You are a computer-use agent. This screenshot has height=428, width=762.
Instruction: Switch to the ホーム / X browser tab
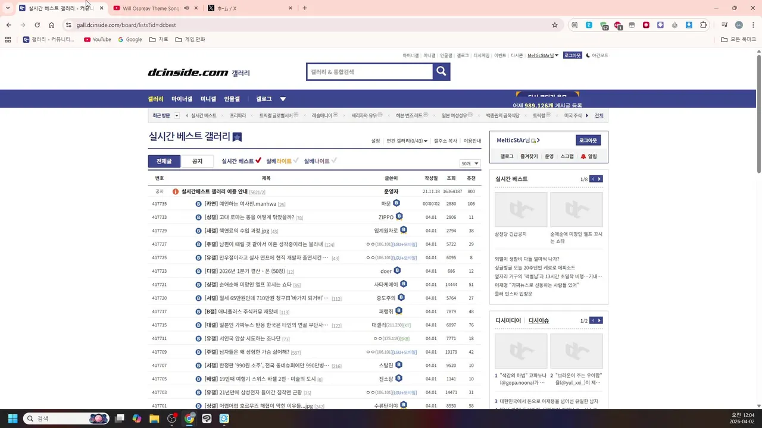(250, 8)
